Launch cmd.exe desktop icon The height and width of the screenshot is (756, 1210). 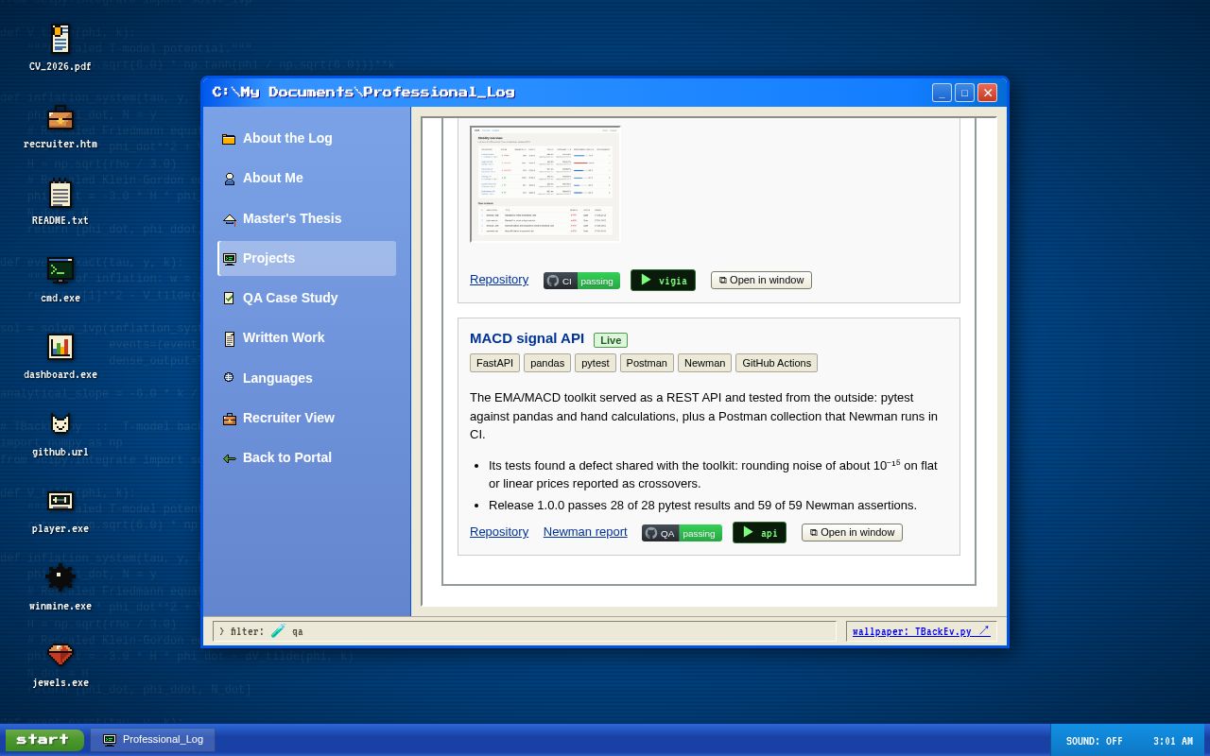coord(60,280)
